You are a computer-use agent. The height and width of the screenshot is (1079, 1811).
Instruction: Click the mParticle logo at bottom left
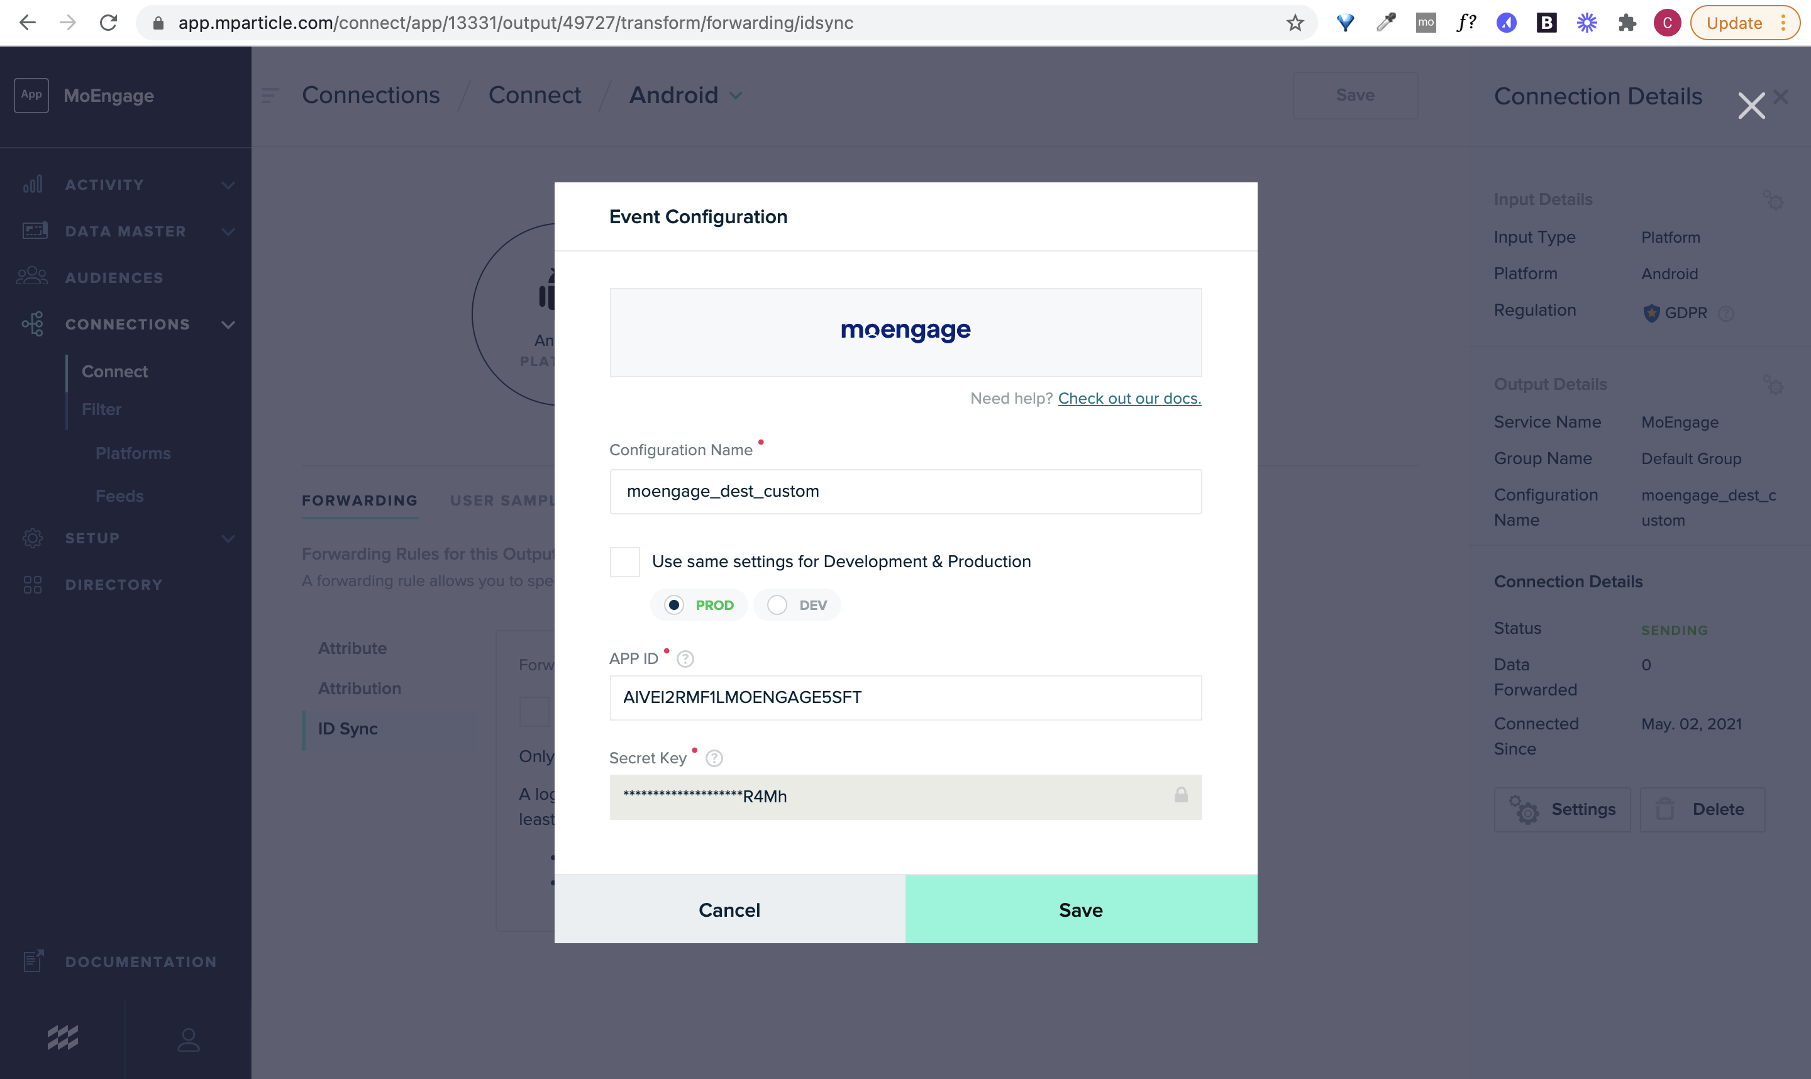pos(62,1038)
